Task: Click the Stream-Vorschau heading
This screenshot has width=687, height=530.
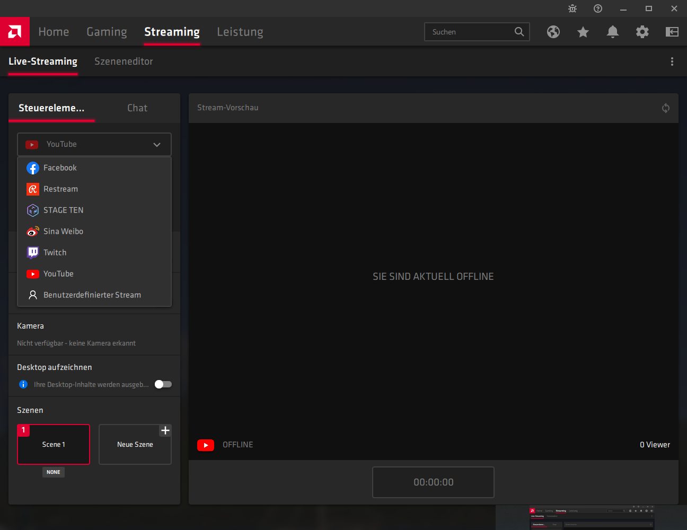Action: (x=227, y=108)
